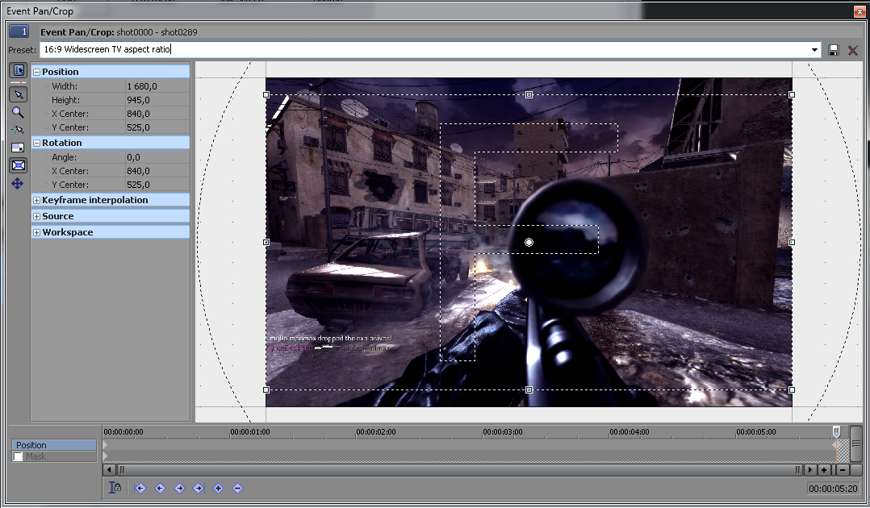Create keyframe with the plus diamond
Viewport: 870px width, 508px height.
(218, 488)
